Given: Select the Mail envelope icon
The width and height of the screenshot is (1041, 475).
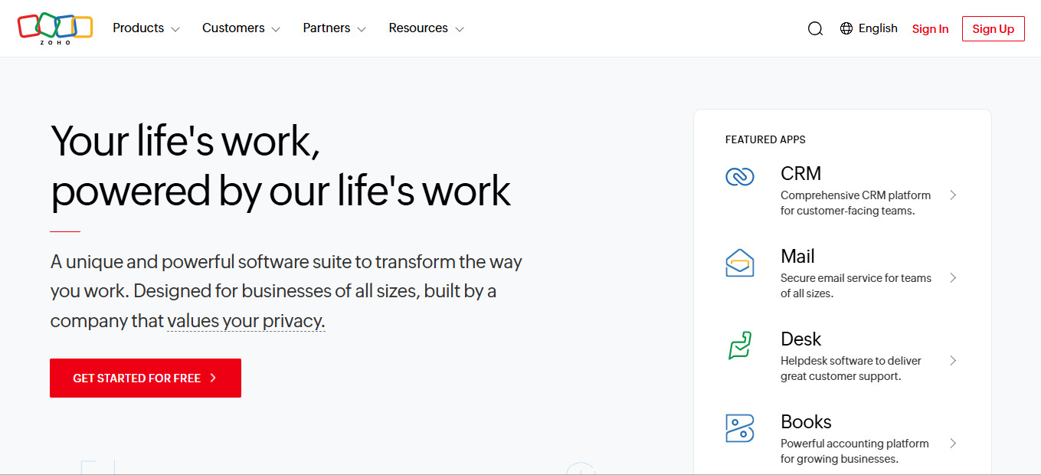Looking at the screenshot, I should (x=739, y=263).
